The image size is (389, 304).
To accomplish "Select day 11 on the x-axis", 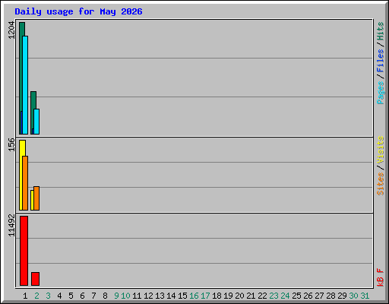I will click(x=137, y=296).
